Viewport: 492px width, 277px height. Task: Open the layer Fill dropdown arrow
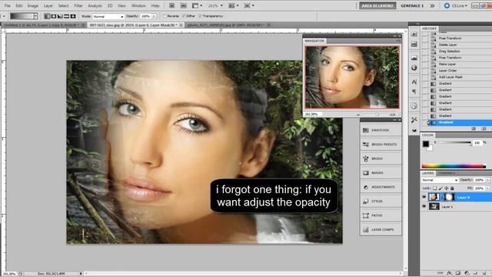(487, 188)
